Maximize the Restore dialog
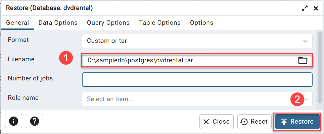This screenshot has width=324, height=134. [305, 9]
